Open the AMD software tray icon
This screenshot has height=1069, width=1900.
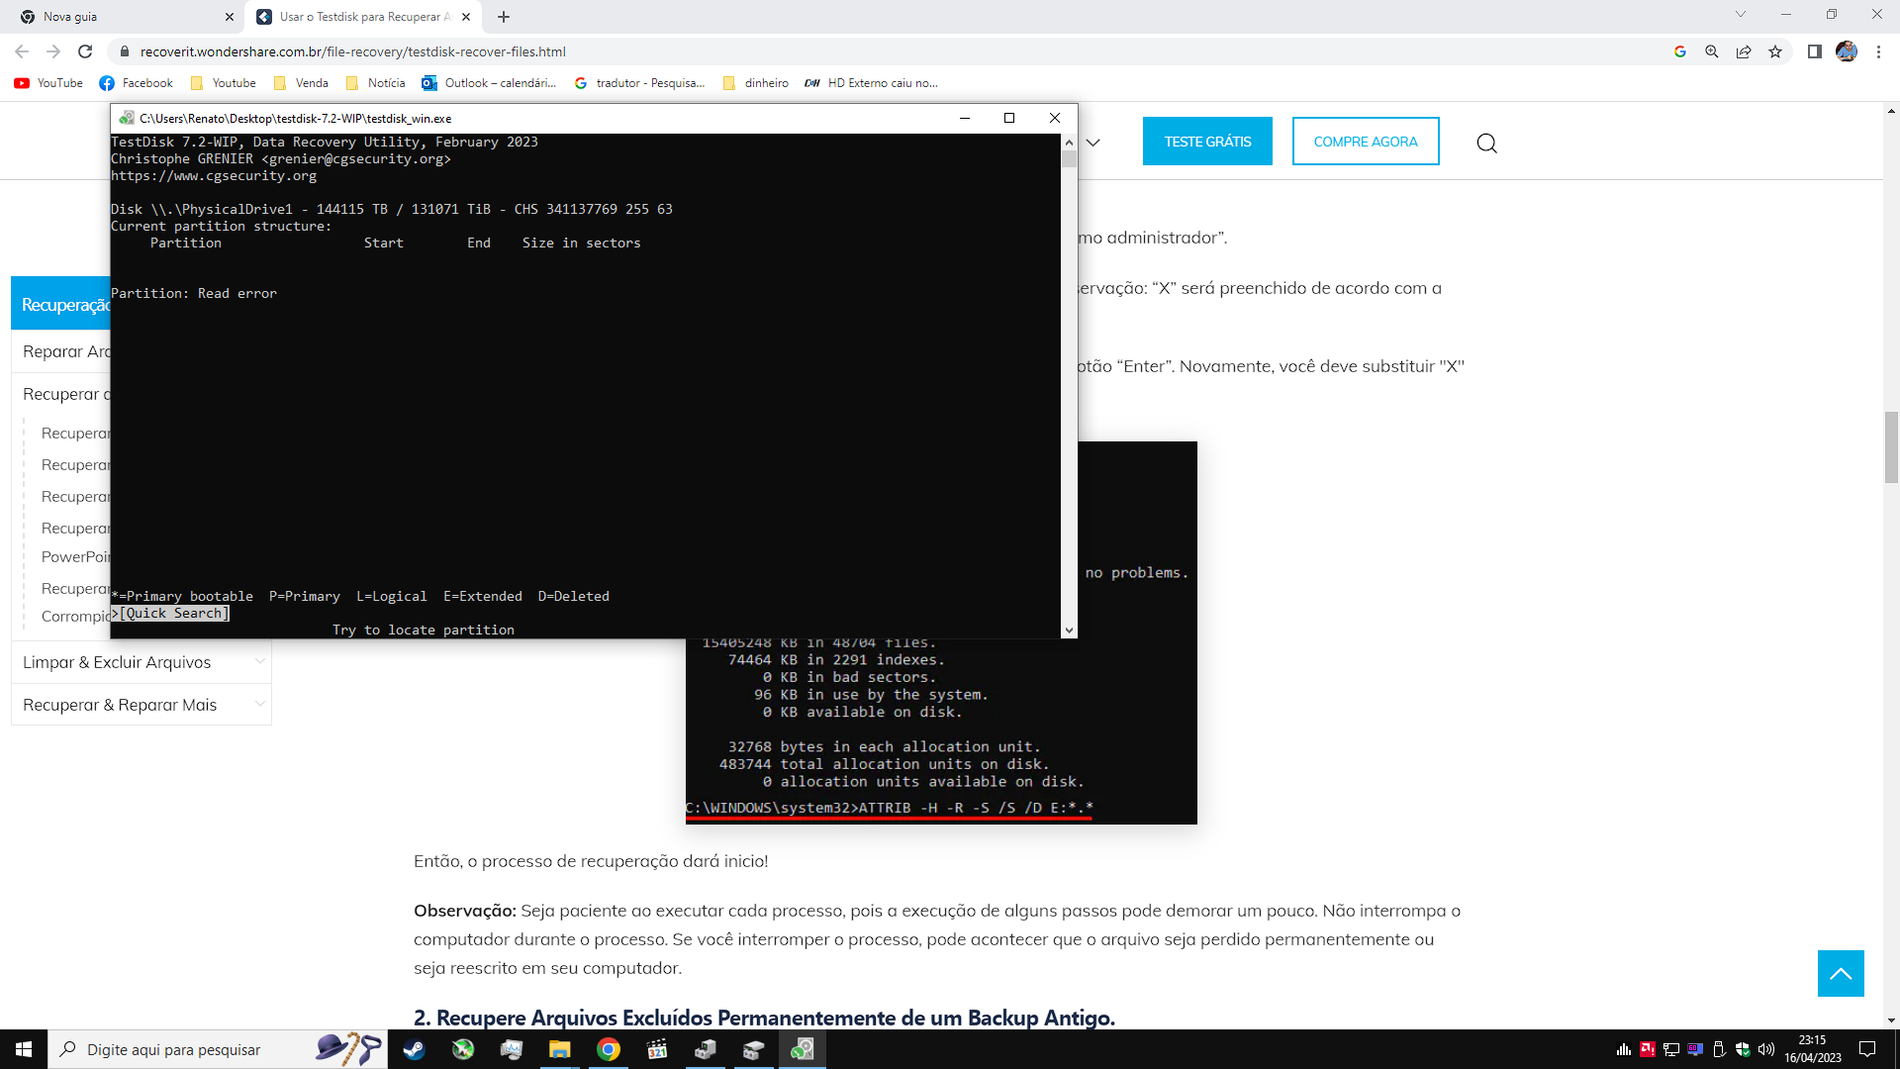(x=1648, y=1049)
